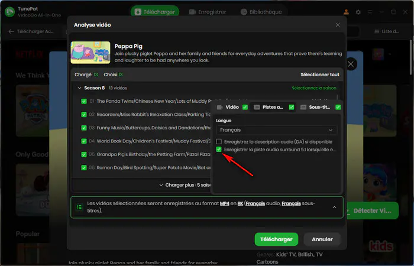The image size is (414, 266).
Task: Disable the surround 5.1 audio track option
Action: tap(219, 150)
